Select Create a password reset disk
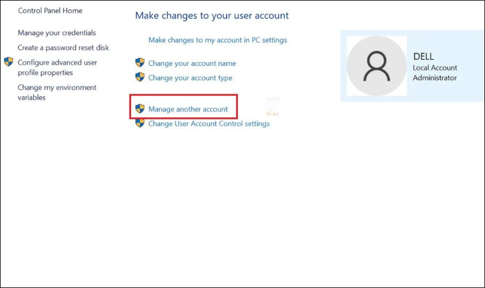The width and height of the screenshot is (485, 288). [63, 48]
